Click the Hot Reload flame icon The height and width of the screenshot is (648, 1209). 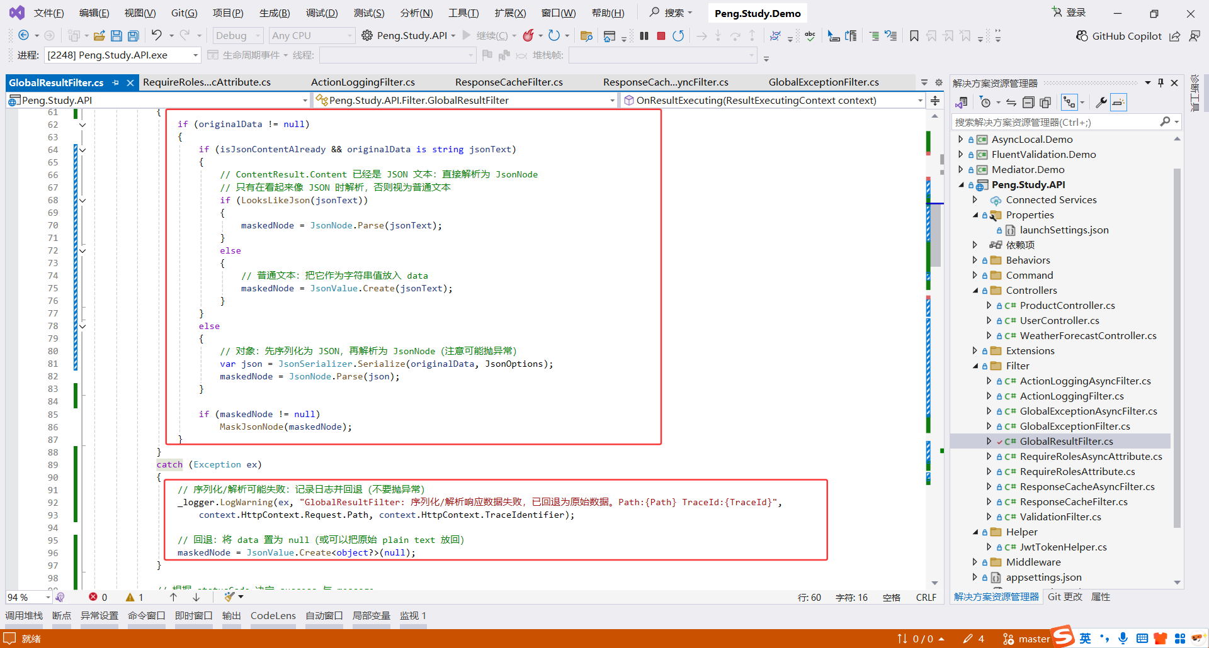click(x=528, y=36)
